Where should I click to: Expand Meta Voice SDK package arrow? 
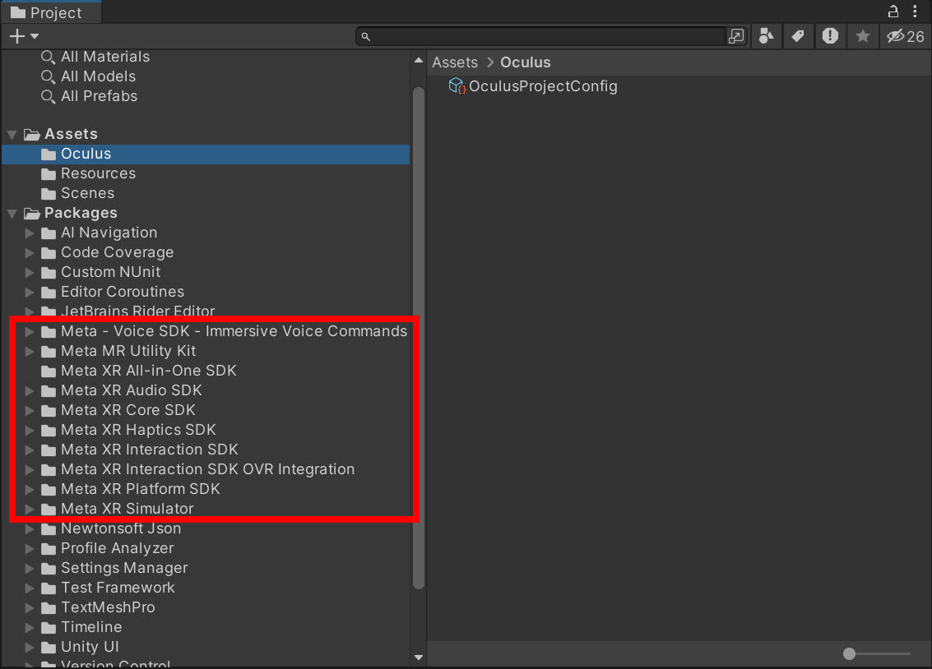(x=29, y=331)
